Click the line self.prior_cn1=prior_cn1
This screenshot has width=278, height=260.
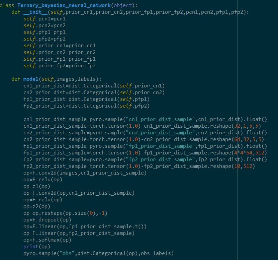60,46
